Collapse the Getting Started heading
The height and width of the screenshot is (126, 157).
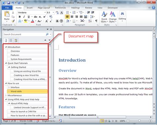pos(9,67)
